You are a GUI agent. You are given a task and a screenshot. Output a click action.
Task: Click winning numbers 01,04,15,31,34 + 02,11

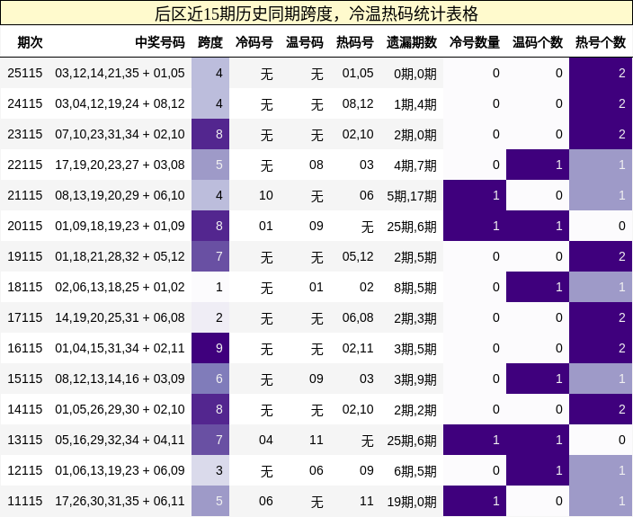(120, 348)
